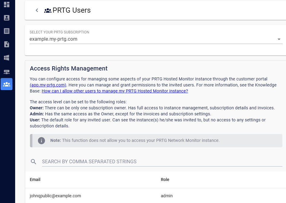286x203 pixels.
Task: Click the highlighted PRTG Users sidebar icon
Action: [7, 84]
